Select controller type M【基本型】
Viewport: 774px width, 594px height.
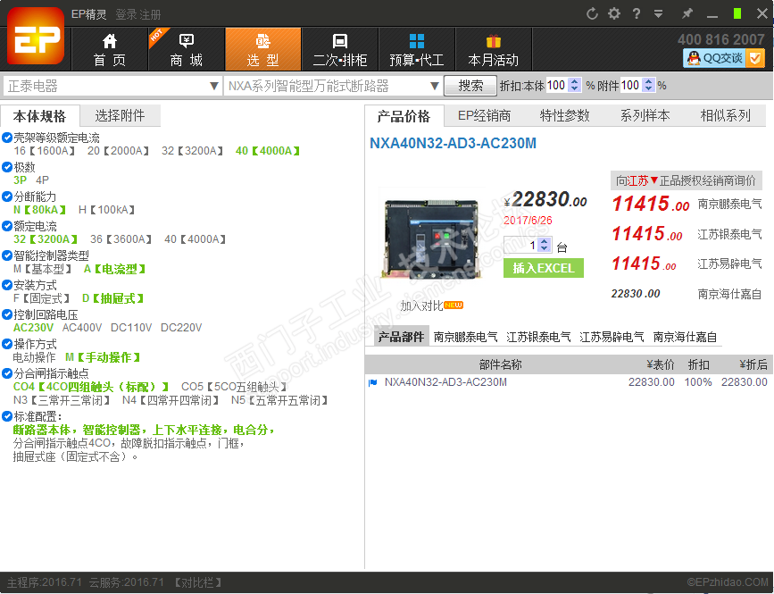pos(43,269)
